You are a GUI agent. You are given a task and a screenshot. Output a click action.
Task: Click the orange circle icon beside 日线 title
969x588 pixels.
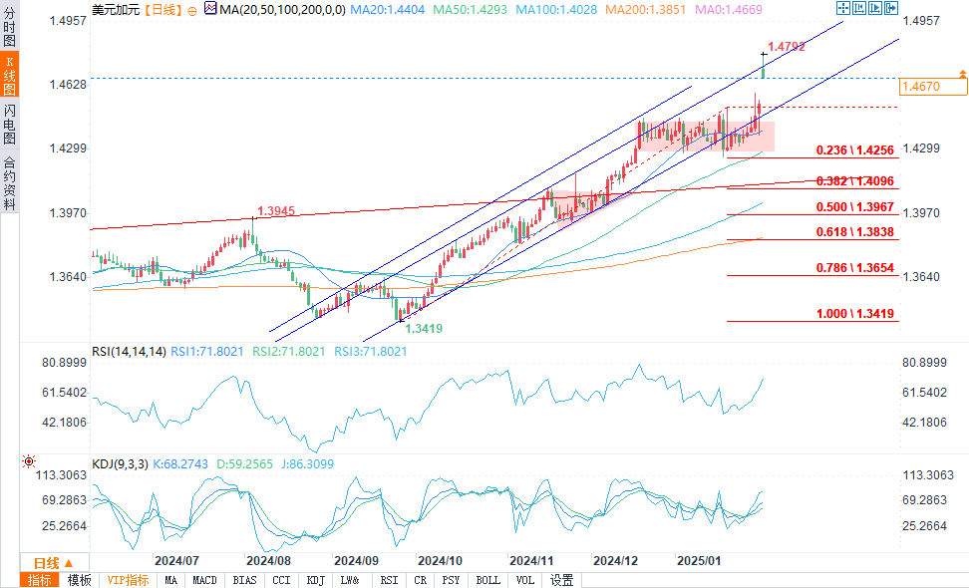[192, 11]
